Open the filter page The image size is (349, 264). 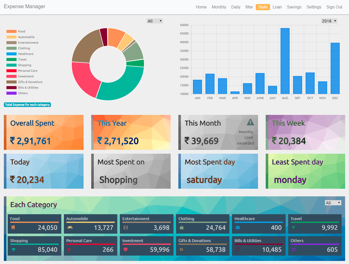pos(249,7)
